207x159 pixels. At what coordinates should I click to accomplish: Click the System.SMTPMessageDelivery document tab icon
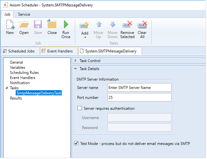tap(82, 51)
